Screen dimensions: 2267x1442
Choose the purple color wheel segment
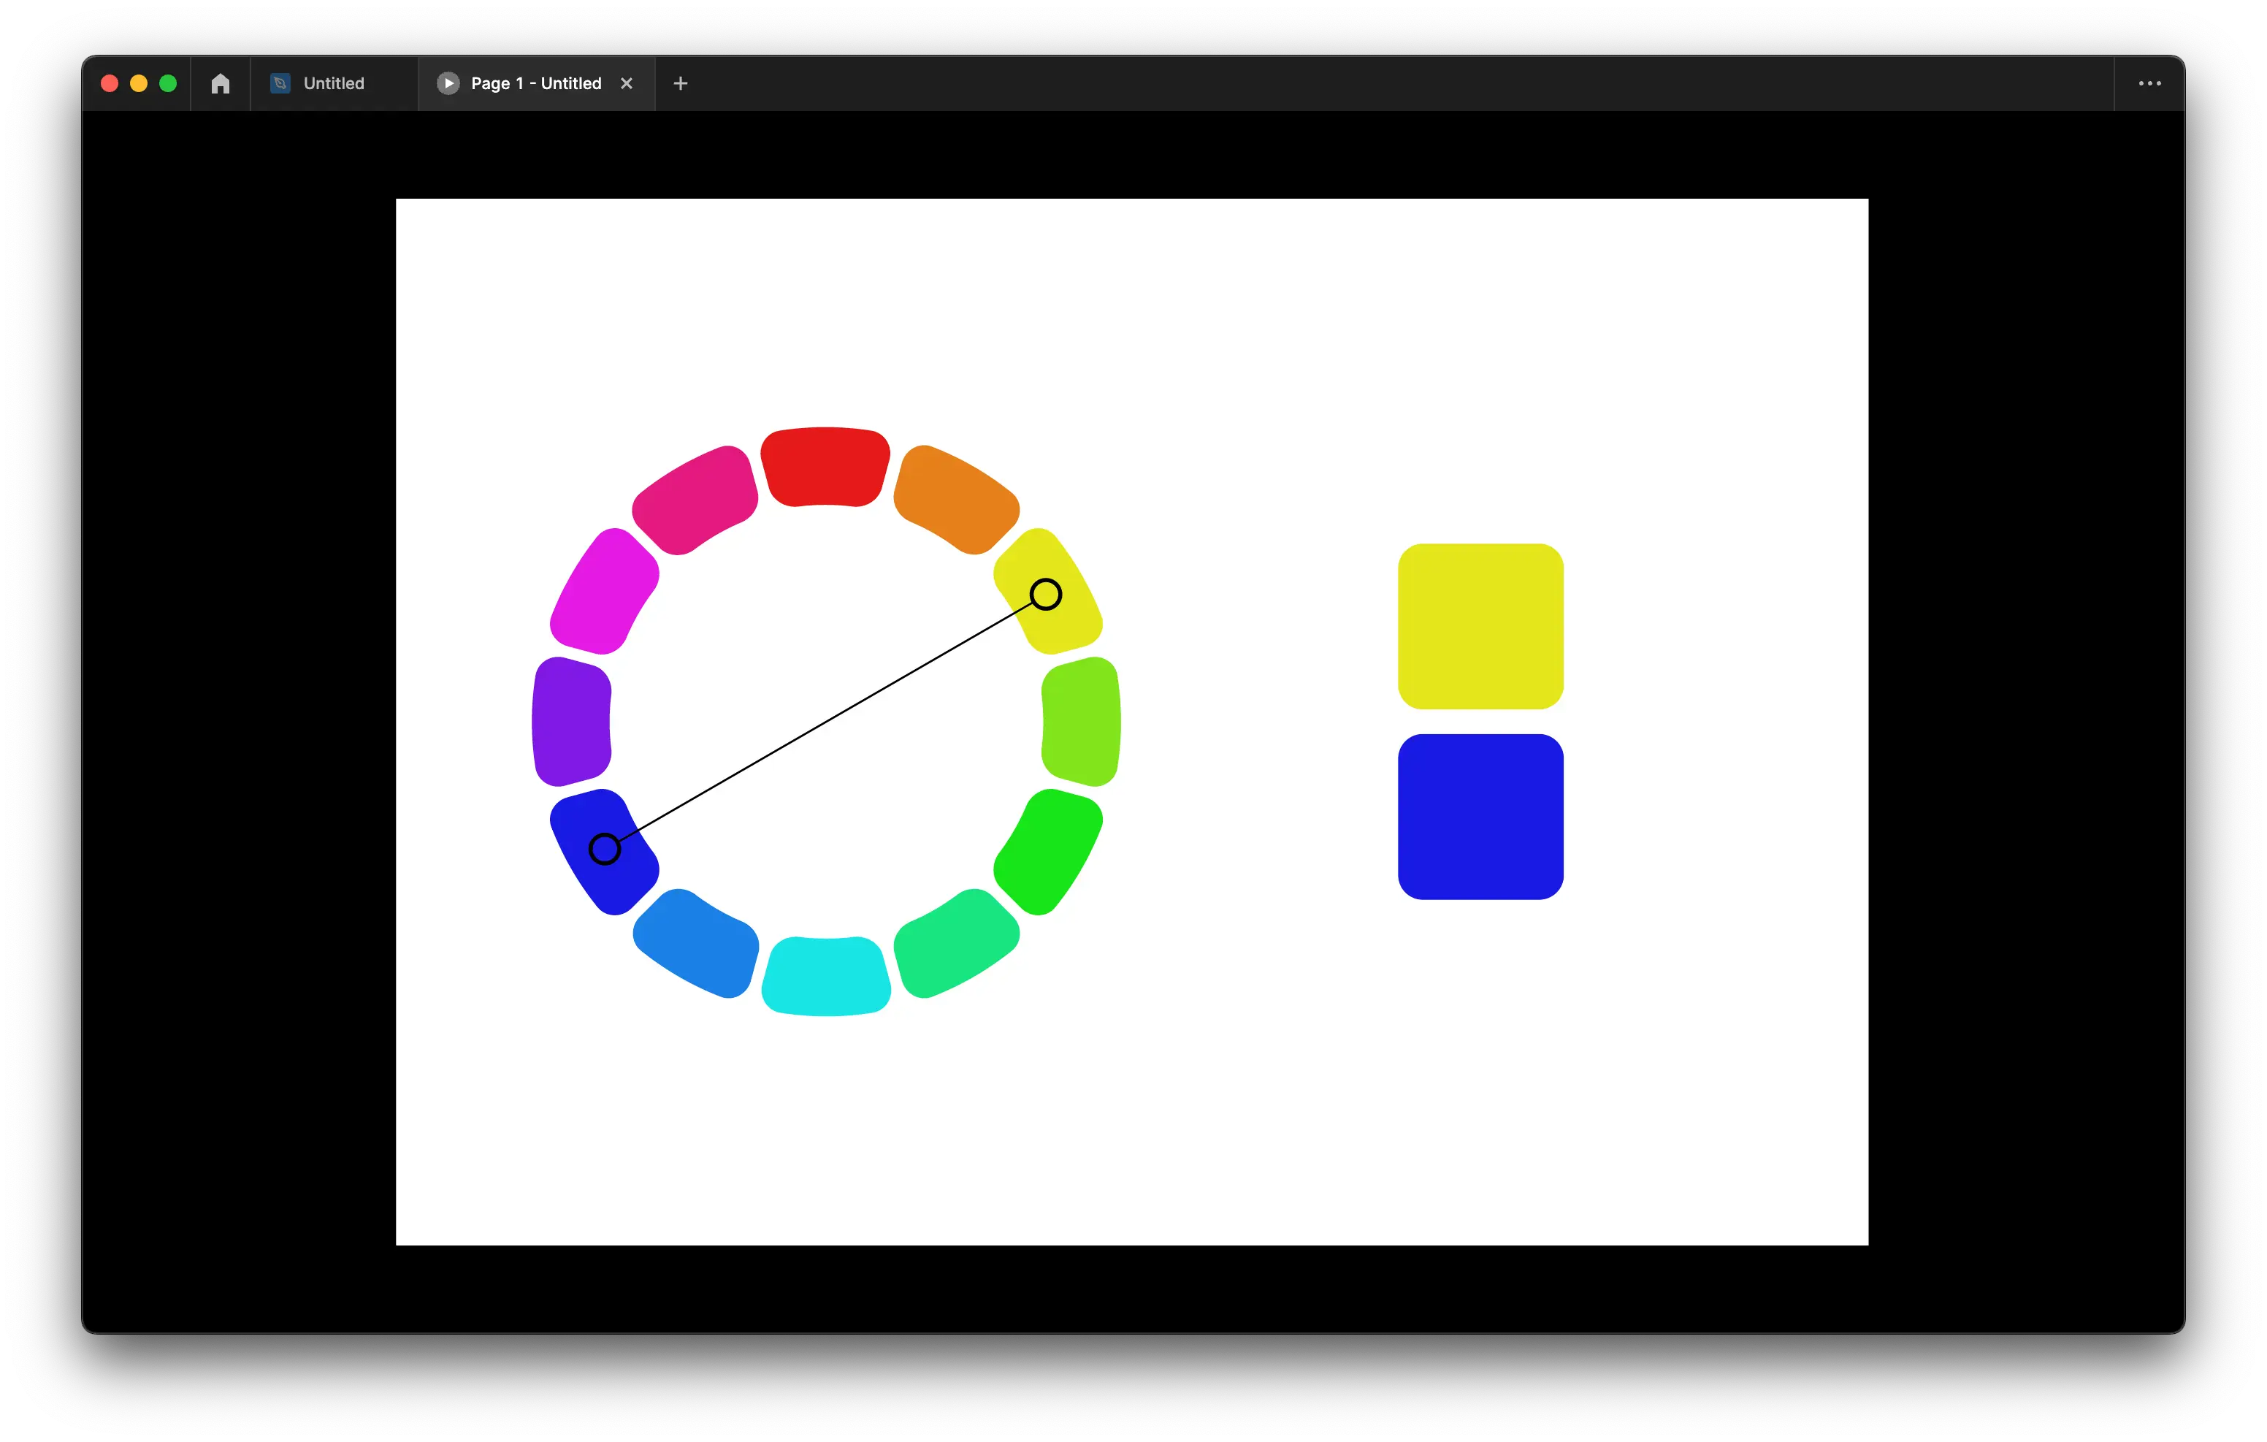[x=571, y=722]
